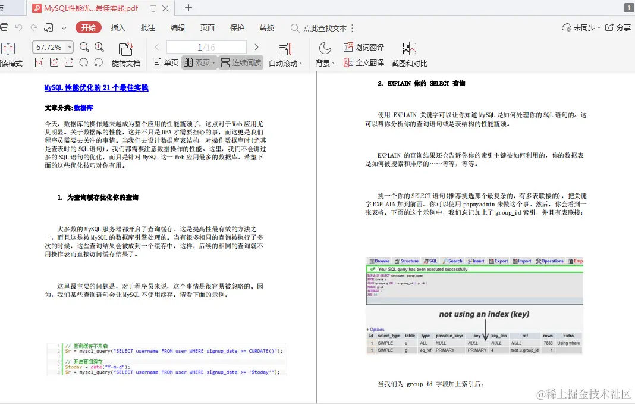Click the 分享 share button

pos(622,26)
